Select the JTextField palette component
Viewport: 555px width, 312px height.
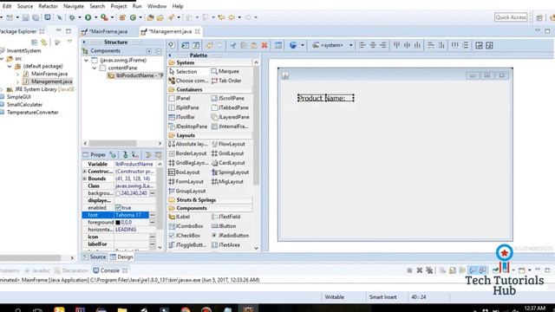[x=225, y=217]
